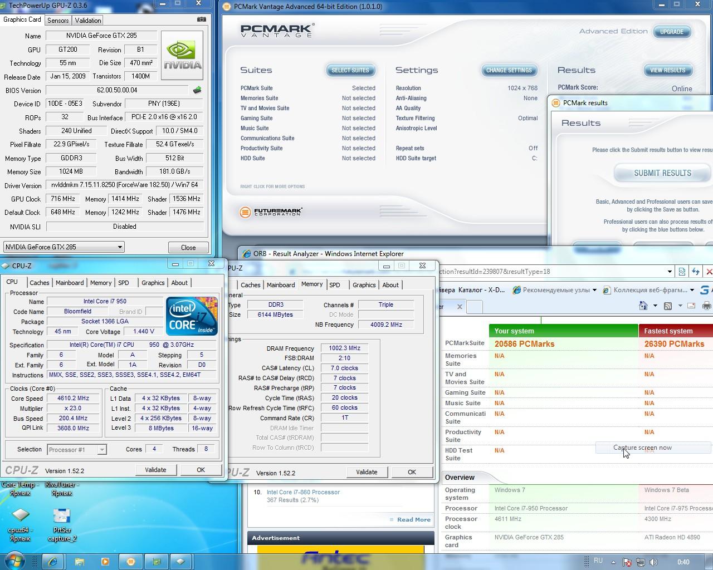Click the Каталог - X-D... favorites link
The width and height of the screenshot is (713, 570).
pyautogui.click(x=481, y=289)
